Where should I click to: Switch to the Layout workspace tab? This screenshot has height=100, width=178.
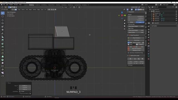click(26, 5)
